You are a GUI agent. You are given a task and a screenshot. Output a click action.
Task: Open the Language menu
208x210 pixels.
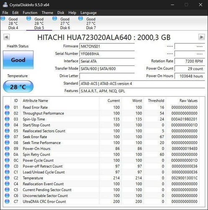[88, 13]
